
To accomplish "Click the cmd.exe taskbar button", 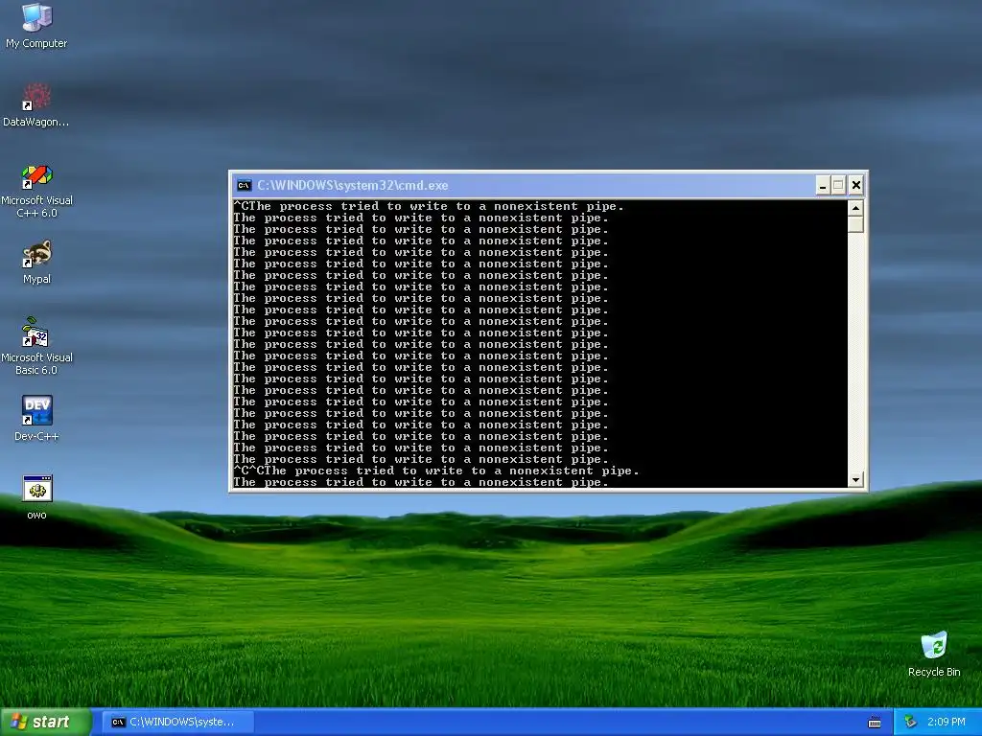I will coord(177,722).
